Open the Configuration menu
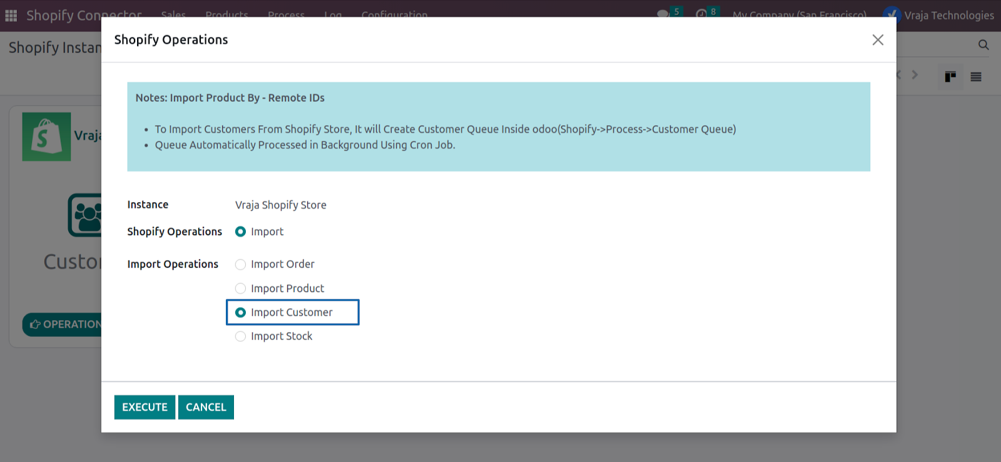Screen dimensions: 1001x462 click(394, 14)
